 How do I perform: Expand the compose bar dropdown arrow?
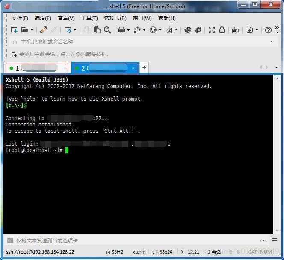[263, 241]
